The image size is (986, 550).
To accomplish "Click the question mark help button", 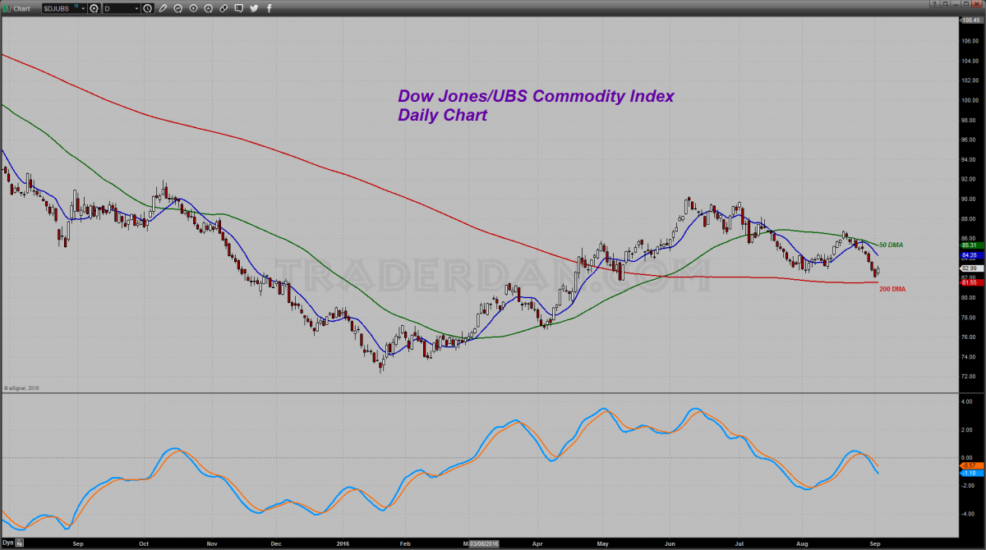I will coord(935,3).
